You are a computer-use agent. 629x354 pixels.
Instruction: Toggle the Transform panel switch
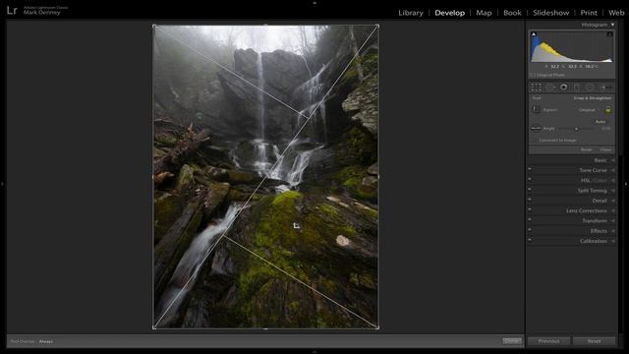[x=530, y=220]
